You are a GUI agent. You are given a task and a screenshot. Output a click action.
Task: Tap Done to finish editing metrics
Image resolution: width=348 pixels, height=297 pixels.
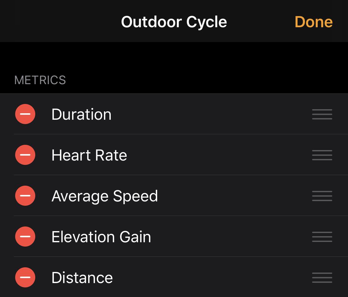[313, 22]
